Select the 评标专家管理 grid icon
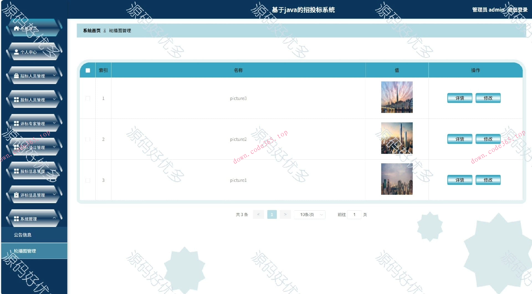This screenshot has height=294, width=532. coord(16,124)
